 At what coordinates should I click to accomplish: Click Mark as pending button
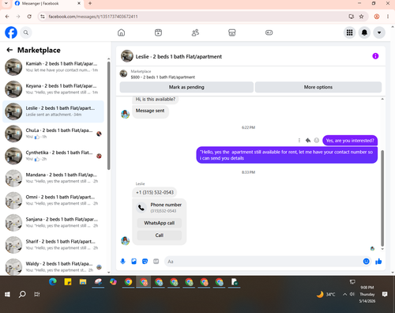[x=186, y=87]
